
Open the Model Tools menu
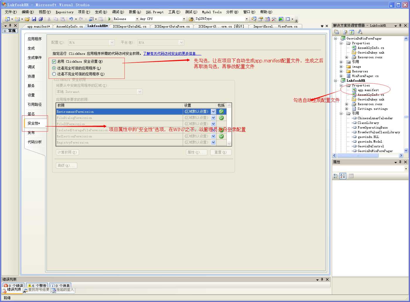[x=212, y=12]
